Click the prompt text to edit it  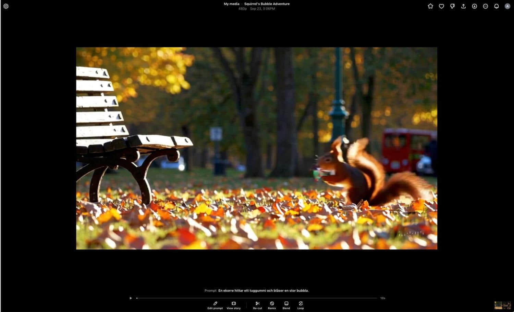[263, 290]
